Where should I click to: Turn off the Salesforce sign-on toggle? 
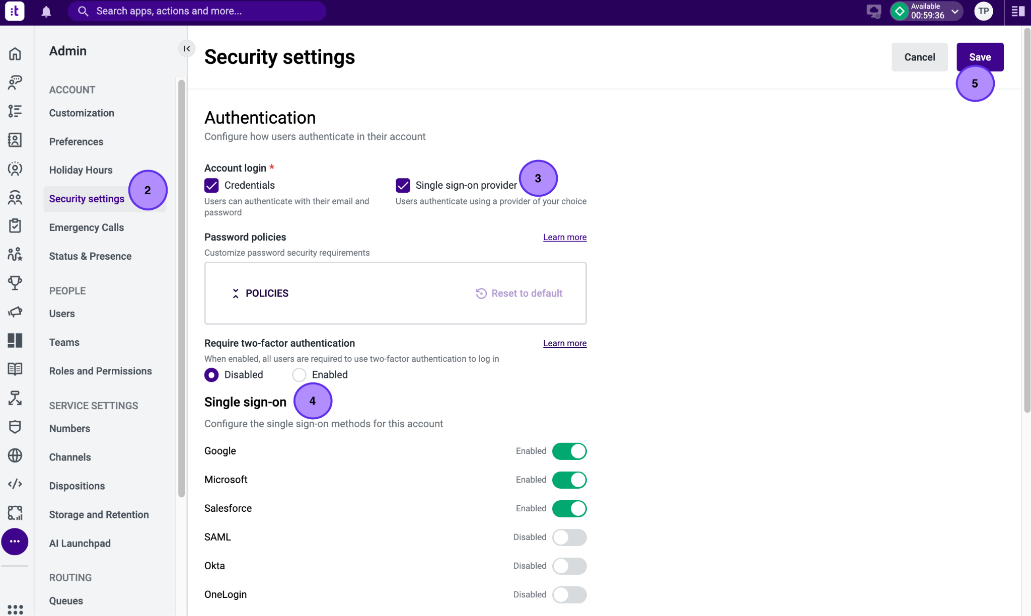pyautogui.click(x=569, y=509)
